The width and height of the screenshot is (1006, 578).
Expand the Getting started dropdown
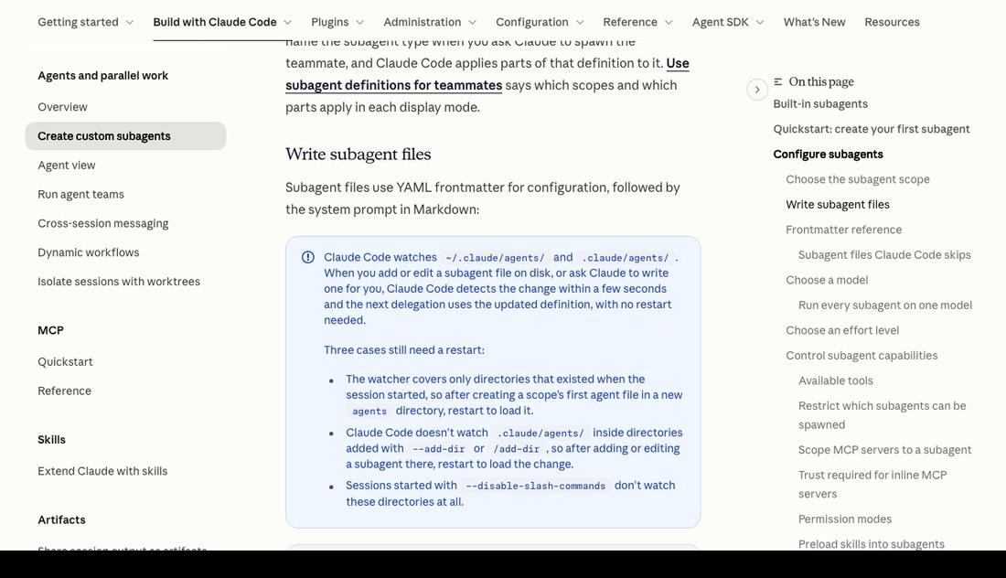pos(85,22)
